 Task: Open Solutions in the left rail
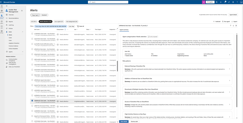[x=2, y=11]
